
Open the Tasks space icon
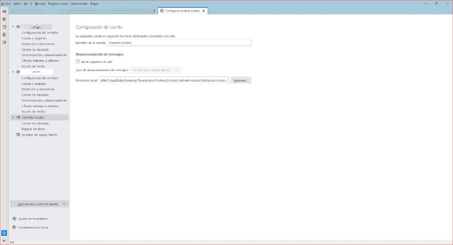tap(4, 34)
